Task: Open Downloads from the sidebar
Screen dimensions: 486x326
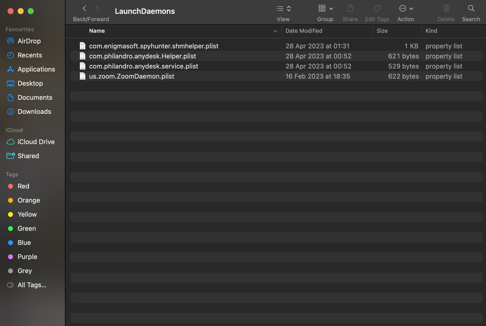Action: click(x=34, y=112)
